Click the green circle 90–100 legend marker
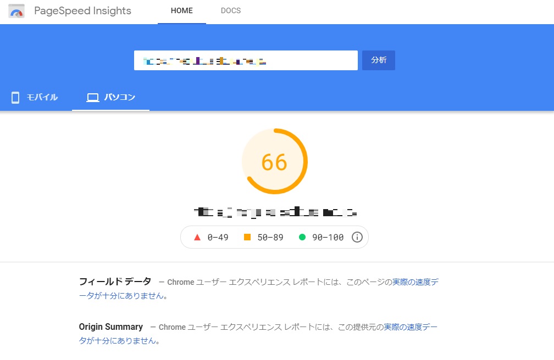This screenshot has width=554, height=360. pos(302,237)
